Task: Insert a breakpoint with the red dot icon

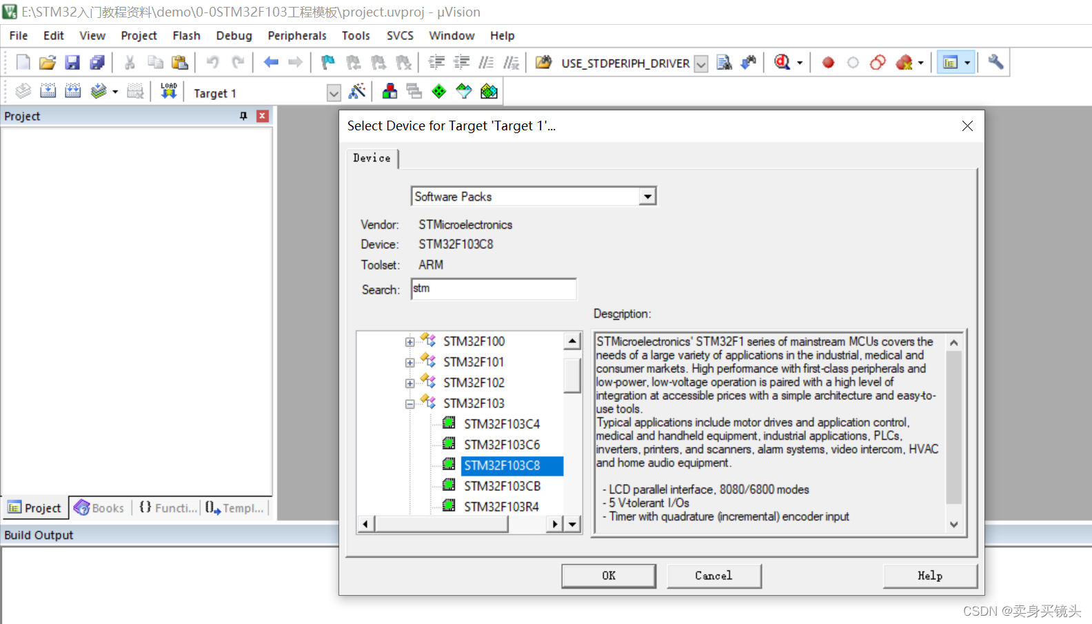Action: 828,63
